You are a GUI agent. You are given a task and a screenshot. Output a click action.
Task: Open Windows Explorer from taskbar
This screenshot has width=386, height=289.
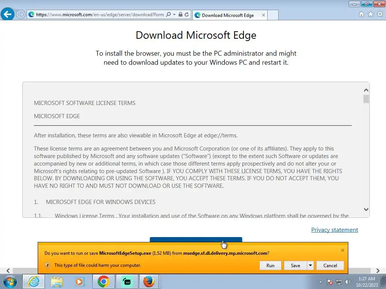pos(57,281)
